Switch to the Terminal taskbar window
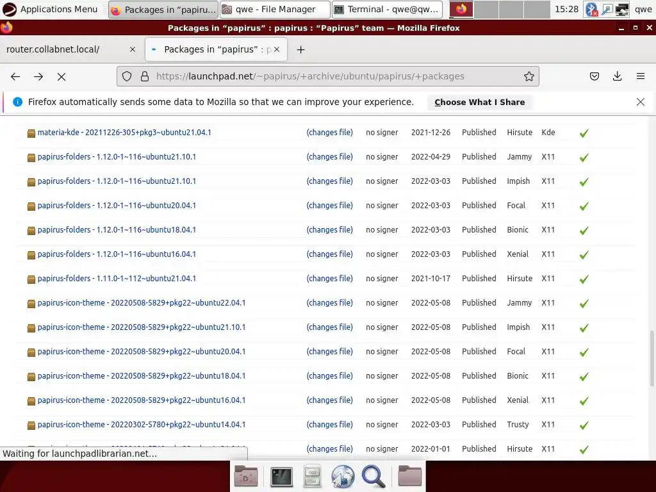 click(387, 9)
